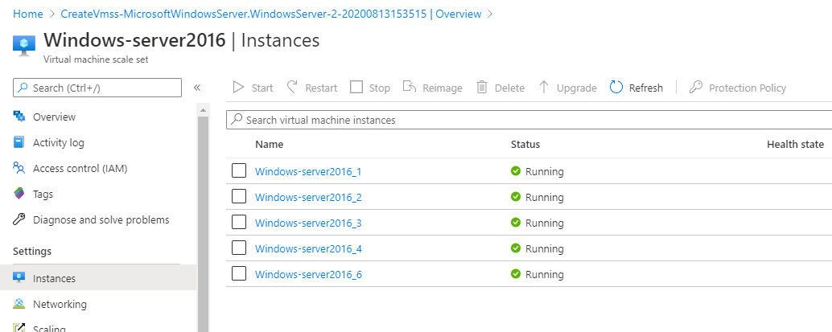Click the Diagnose and solve problems wrench icon

[19, 219]
